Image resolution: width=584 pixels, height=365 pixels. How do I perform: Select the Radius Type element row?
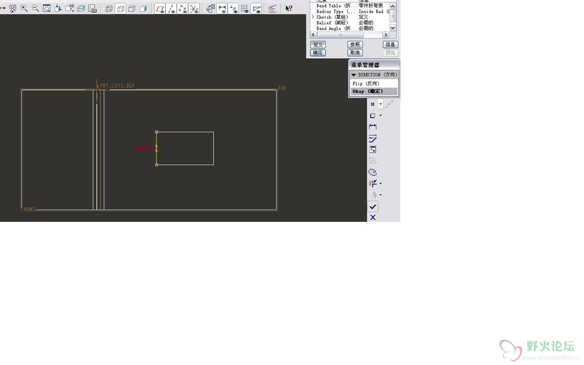[x=350, y=11]
